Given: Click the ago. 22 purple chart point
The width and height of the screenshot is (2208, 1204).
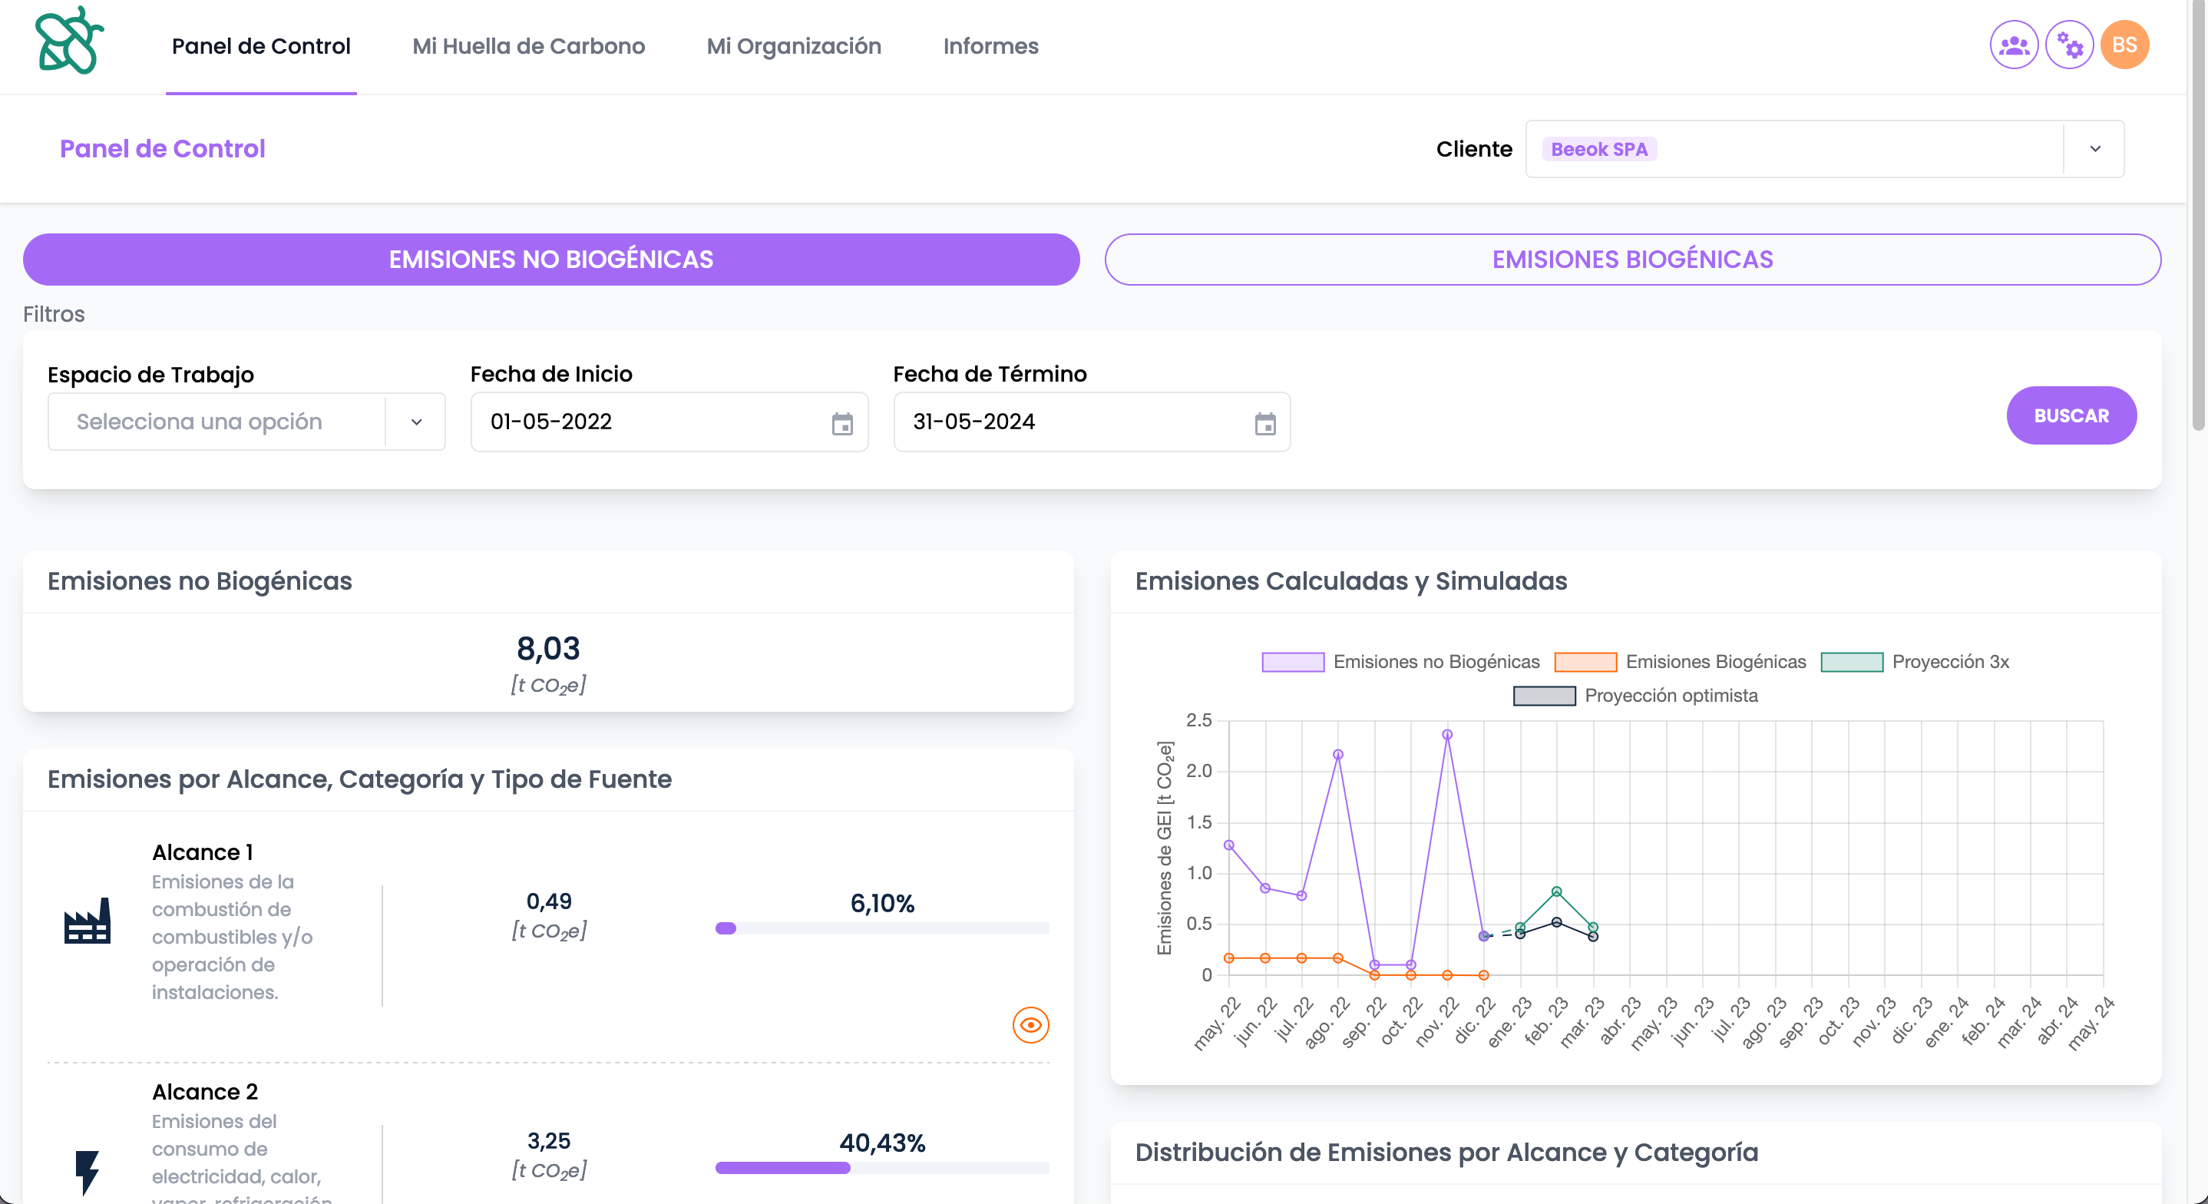Looking at the screenshot, I should click(1338, 755).
